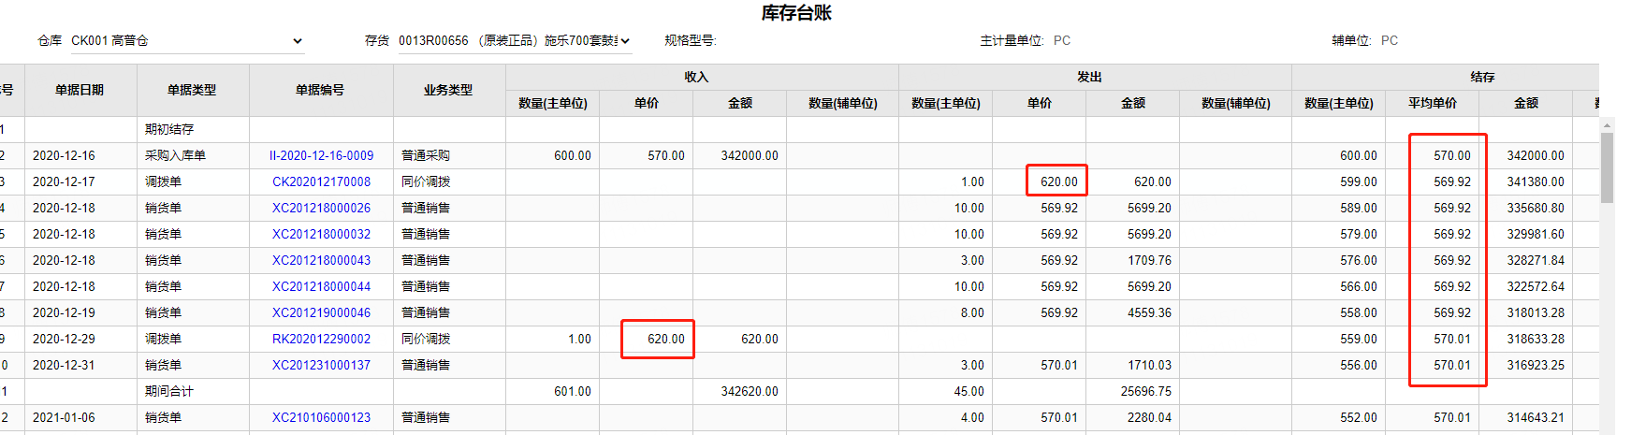Open sales order XC210106000123
Viewport: 1631px width, 435px height.
pos(321,418)
